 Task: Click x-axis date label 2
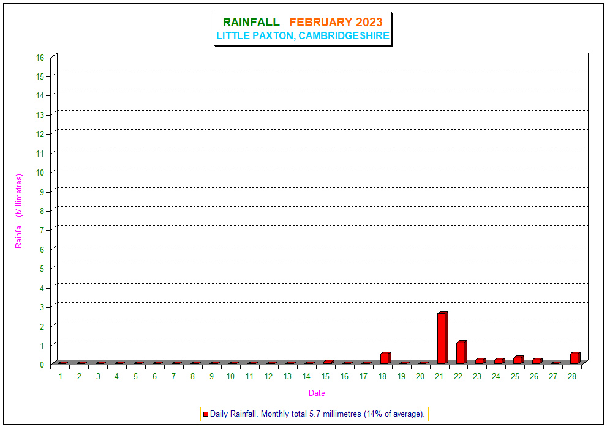80,377
